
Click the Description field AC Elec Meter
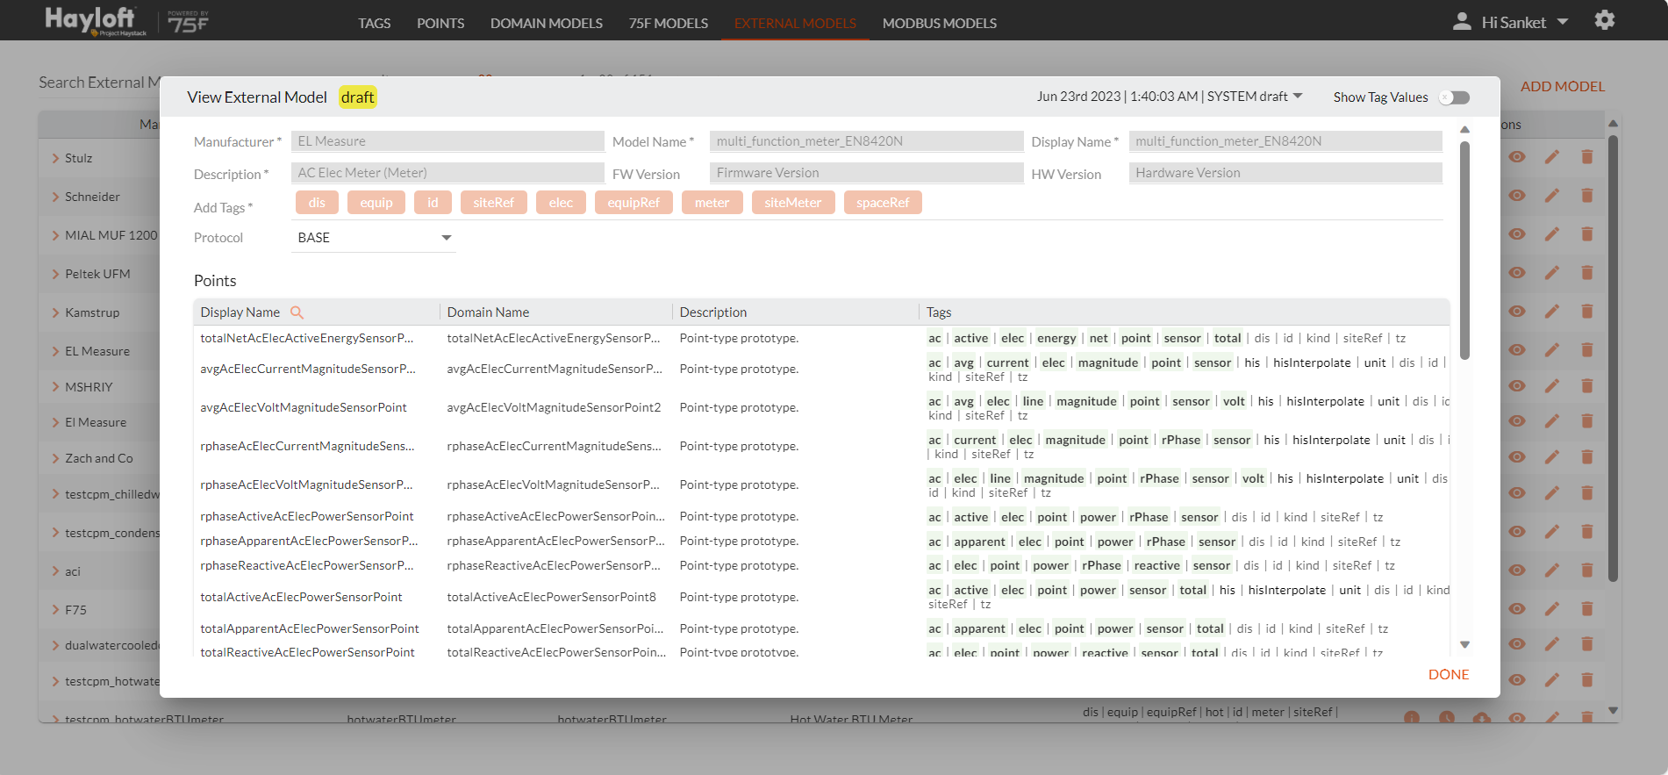click(x=447, y=173)
